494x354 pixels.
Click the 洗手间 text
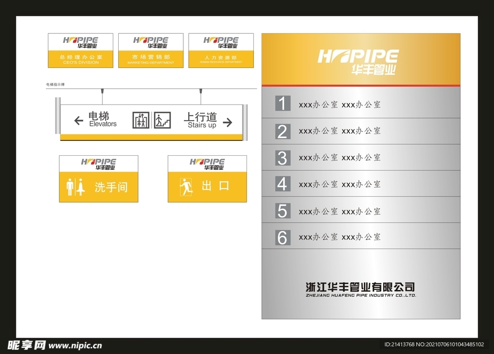point(111,187)
